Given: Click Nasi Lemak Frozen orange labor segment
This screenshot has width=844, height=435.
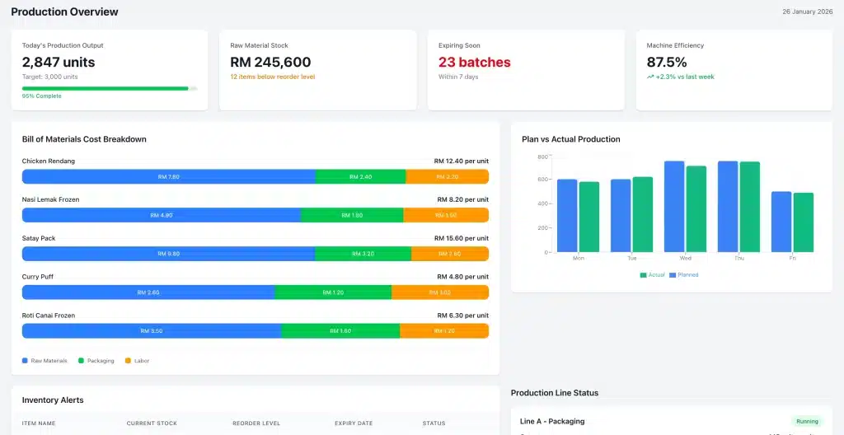Looking at the screenshot, I should (446, 215).
